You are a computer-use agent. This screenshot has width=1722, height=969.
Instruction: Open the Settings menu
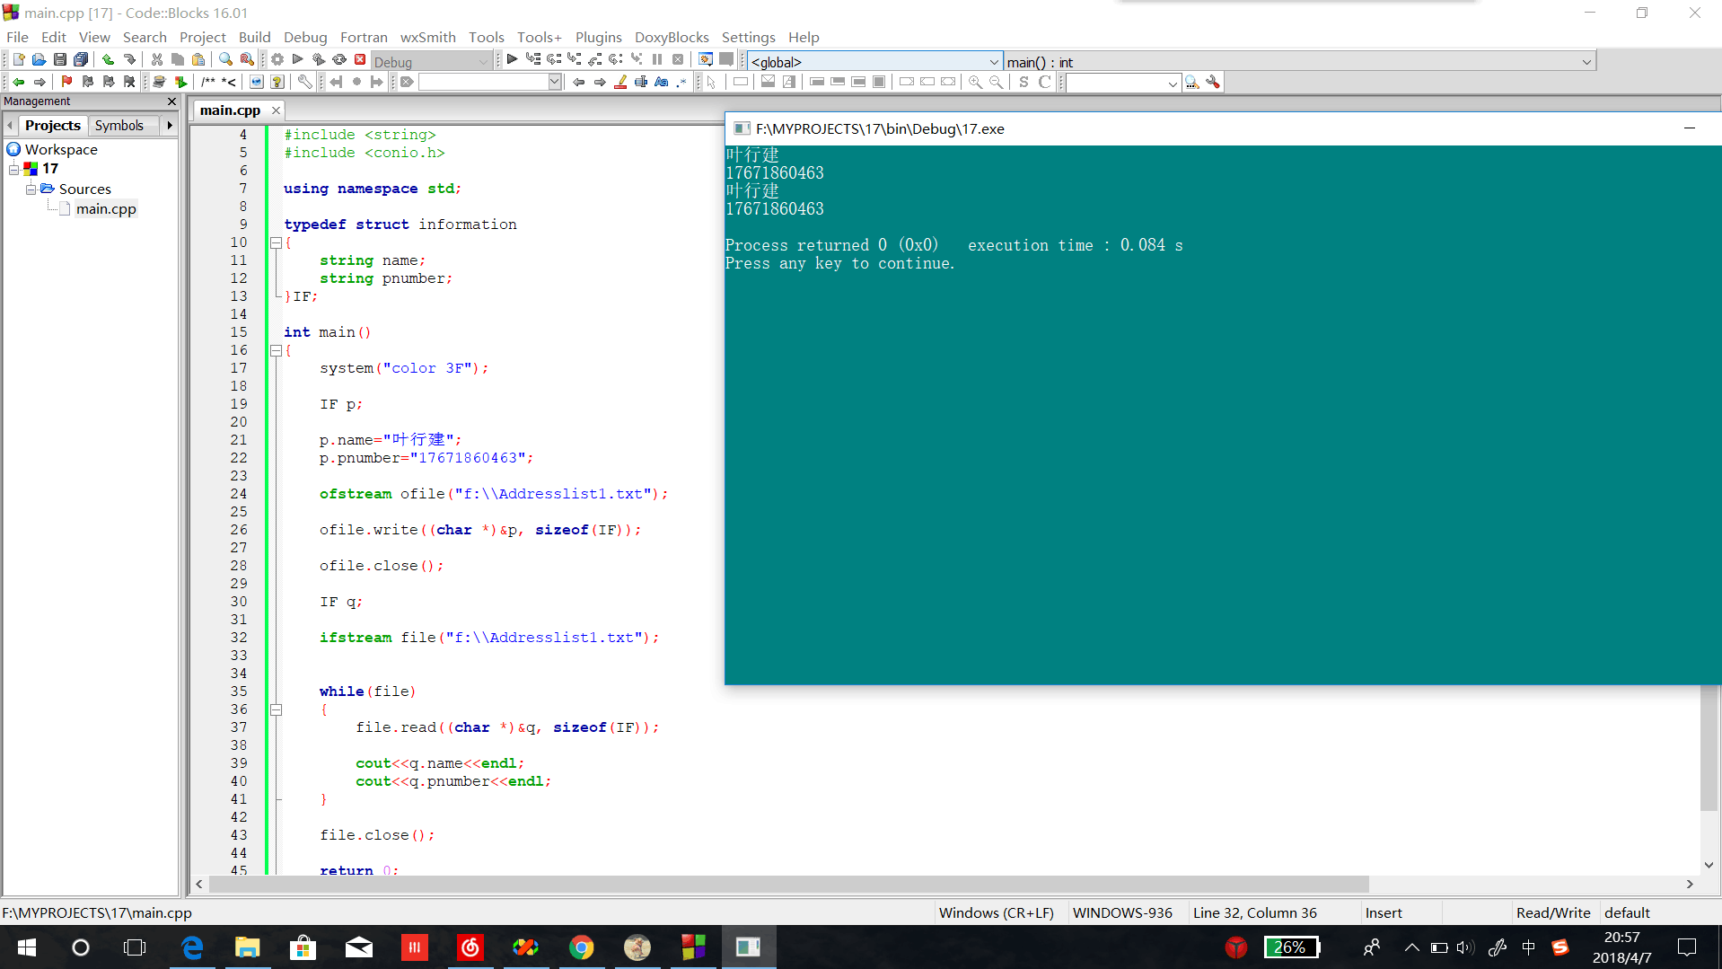[x=748, y=37]
